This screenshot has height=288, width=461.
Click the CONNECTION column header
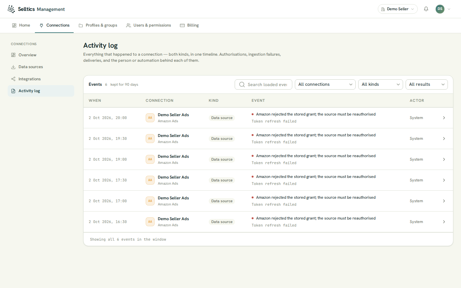pyautogui.click(x=159, y=100)
